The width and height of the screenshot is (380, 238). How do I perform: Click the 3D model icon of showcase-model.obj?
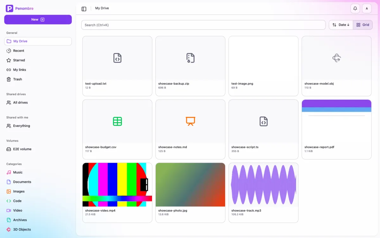336,58
